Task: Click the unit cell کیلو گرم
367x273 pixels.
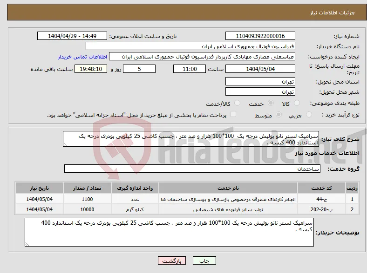Action: tap(135, 209)
